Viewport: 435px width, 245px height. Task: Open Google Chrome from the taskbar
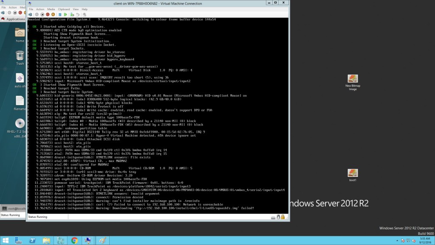click(74, 240)
